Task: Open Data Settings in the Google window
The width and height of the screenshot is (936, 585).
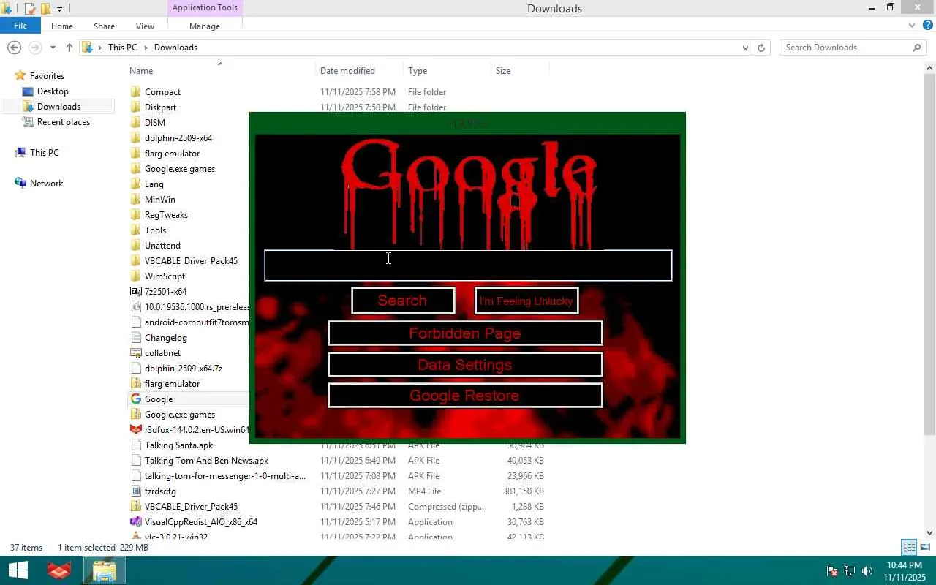Action: (465, 365)
